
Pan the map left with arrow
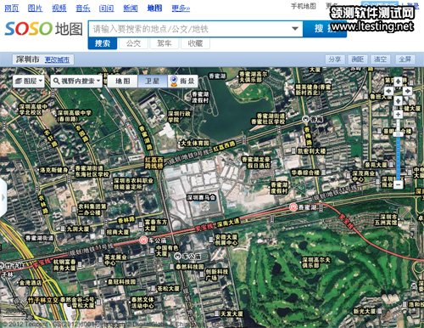coord(388,91)
